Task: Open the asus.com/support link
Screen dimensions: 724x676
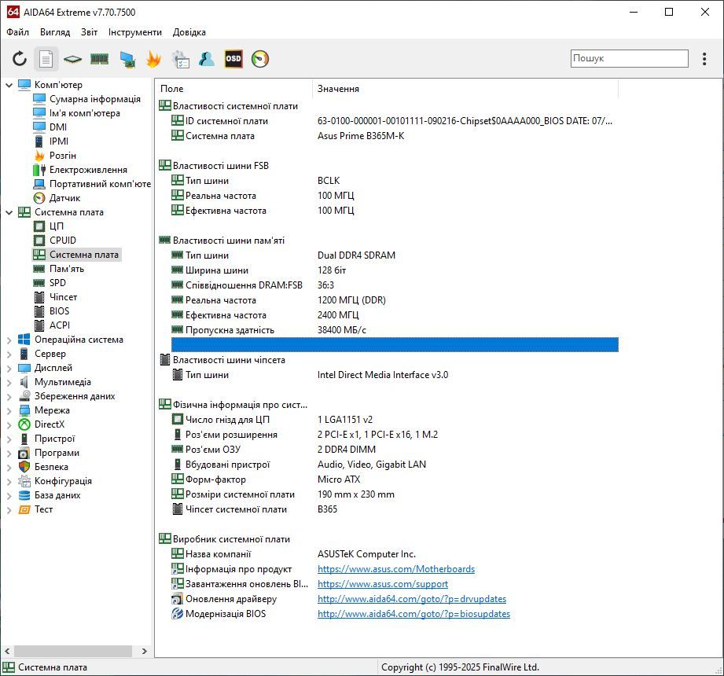Action: [383, 584]
